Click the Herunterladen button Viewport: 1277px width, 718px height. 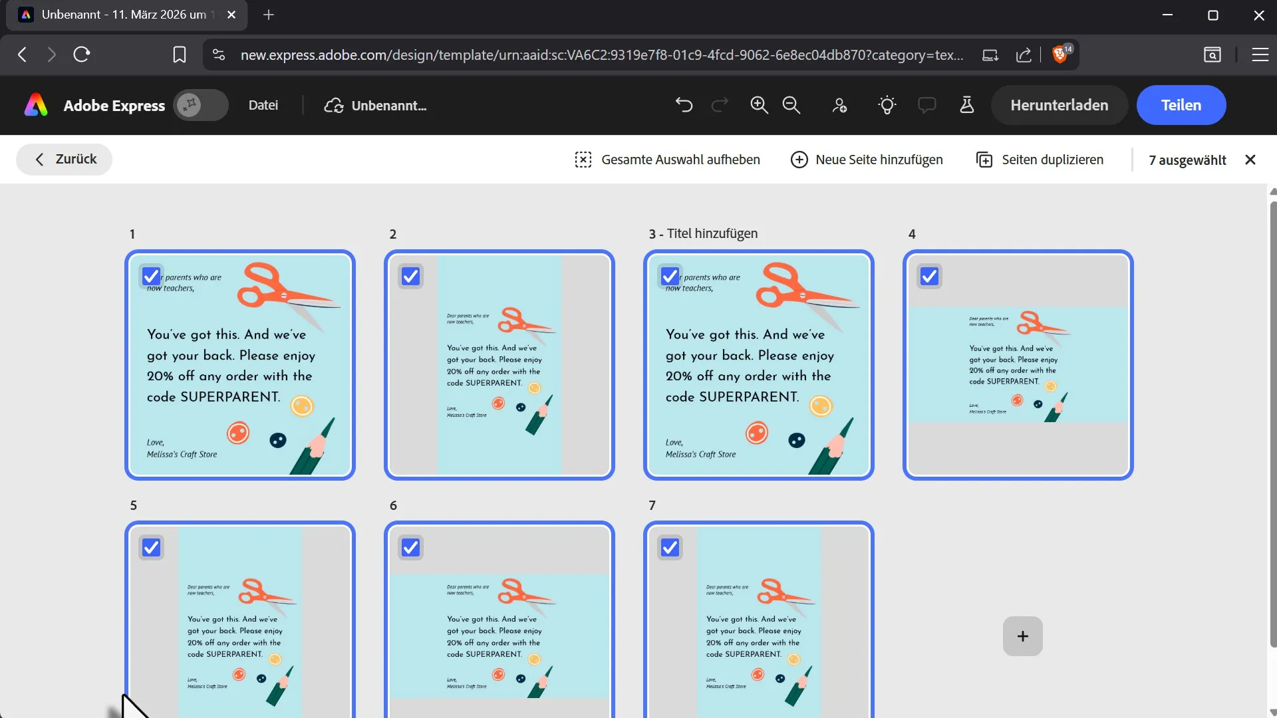pyautogui.click(x=1059, y=105)
